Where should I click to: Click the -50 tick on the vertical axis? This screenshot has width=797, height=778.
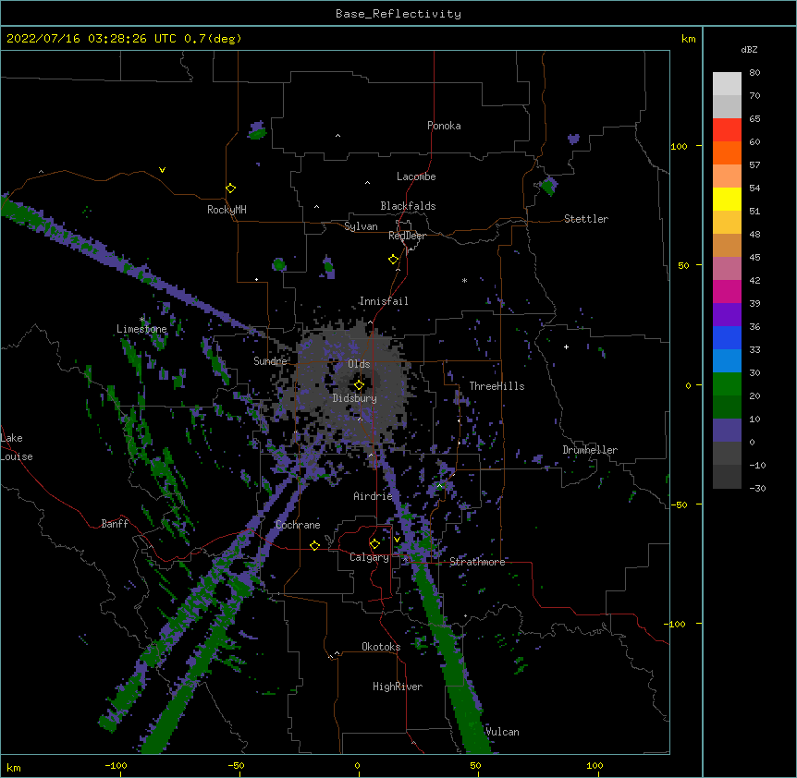tap(679, 504)
